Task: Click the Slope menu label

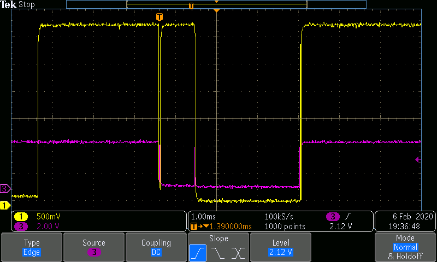Action: [x=218, y=239]
